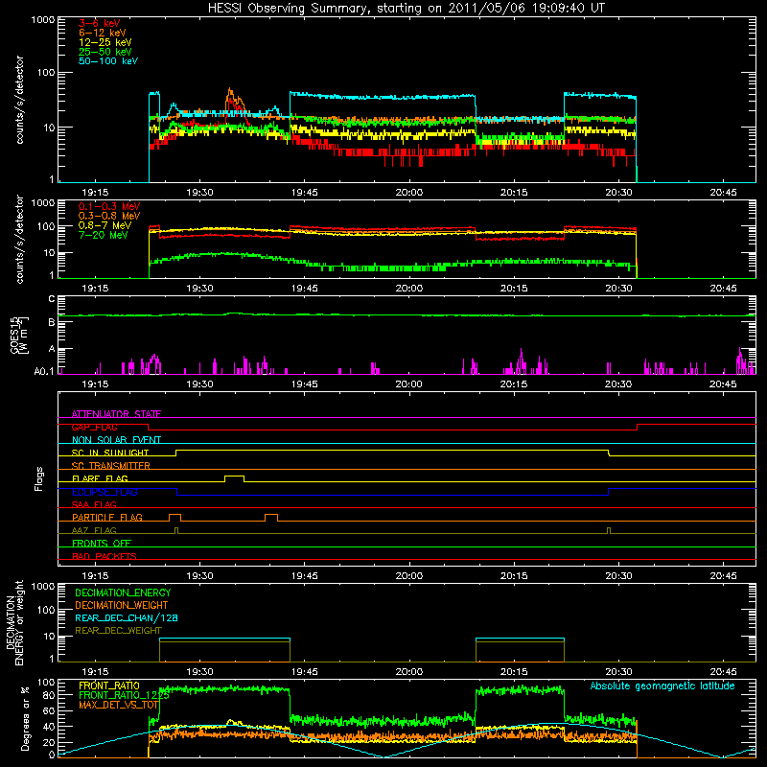Select the NON_SOLAR_EVENT flag label
Screen dimensions: 767x767
click(x=116, y=440)
